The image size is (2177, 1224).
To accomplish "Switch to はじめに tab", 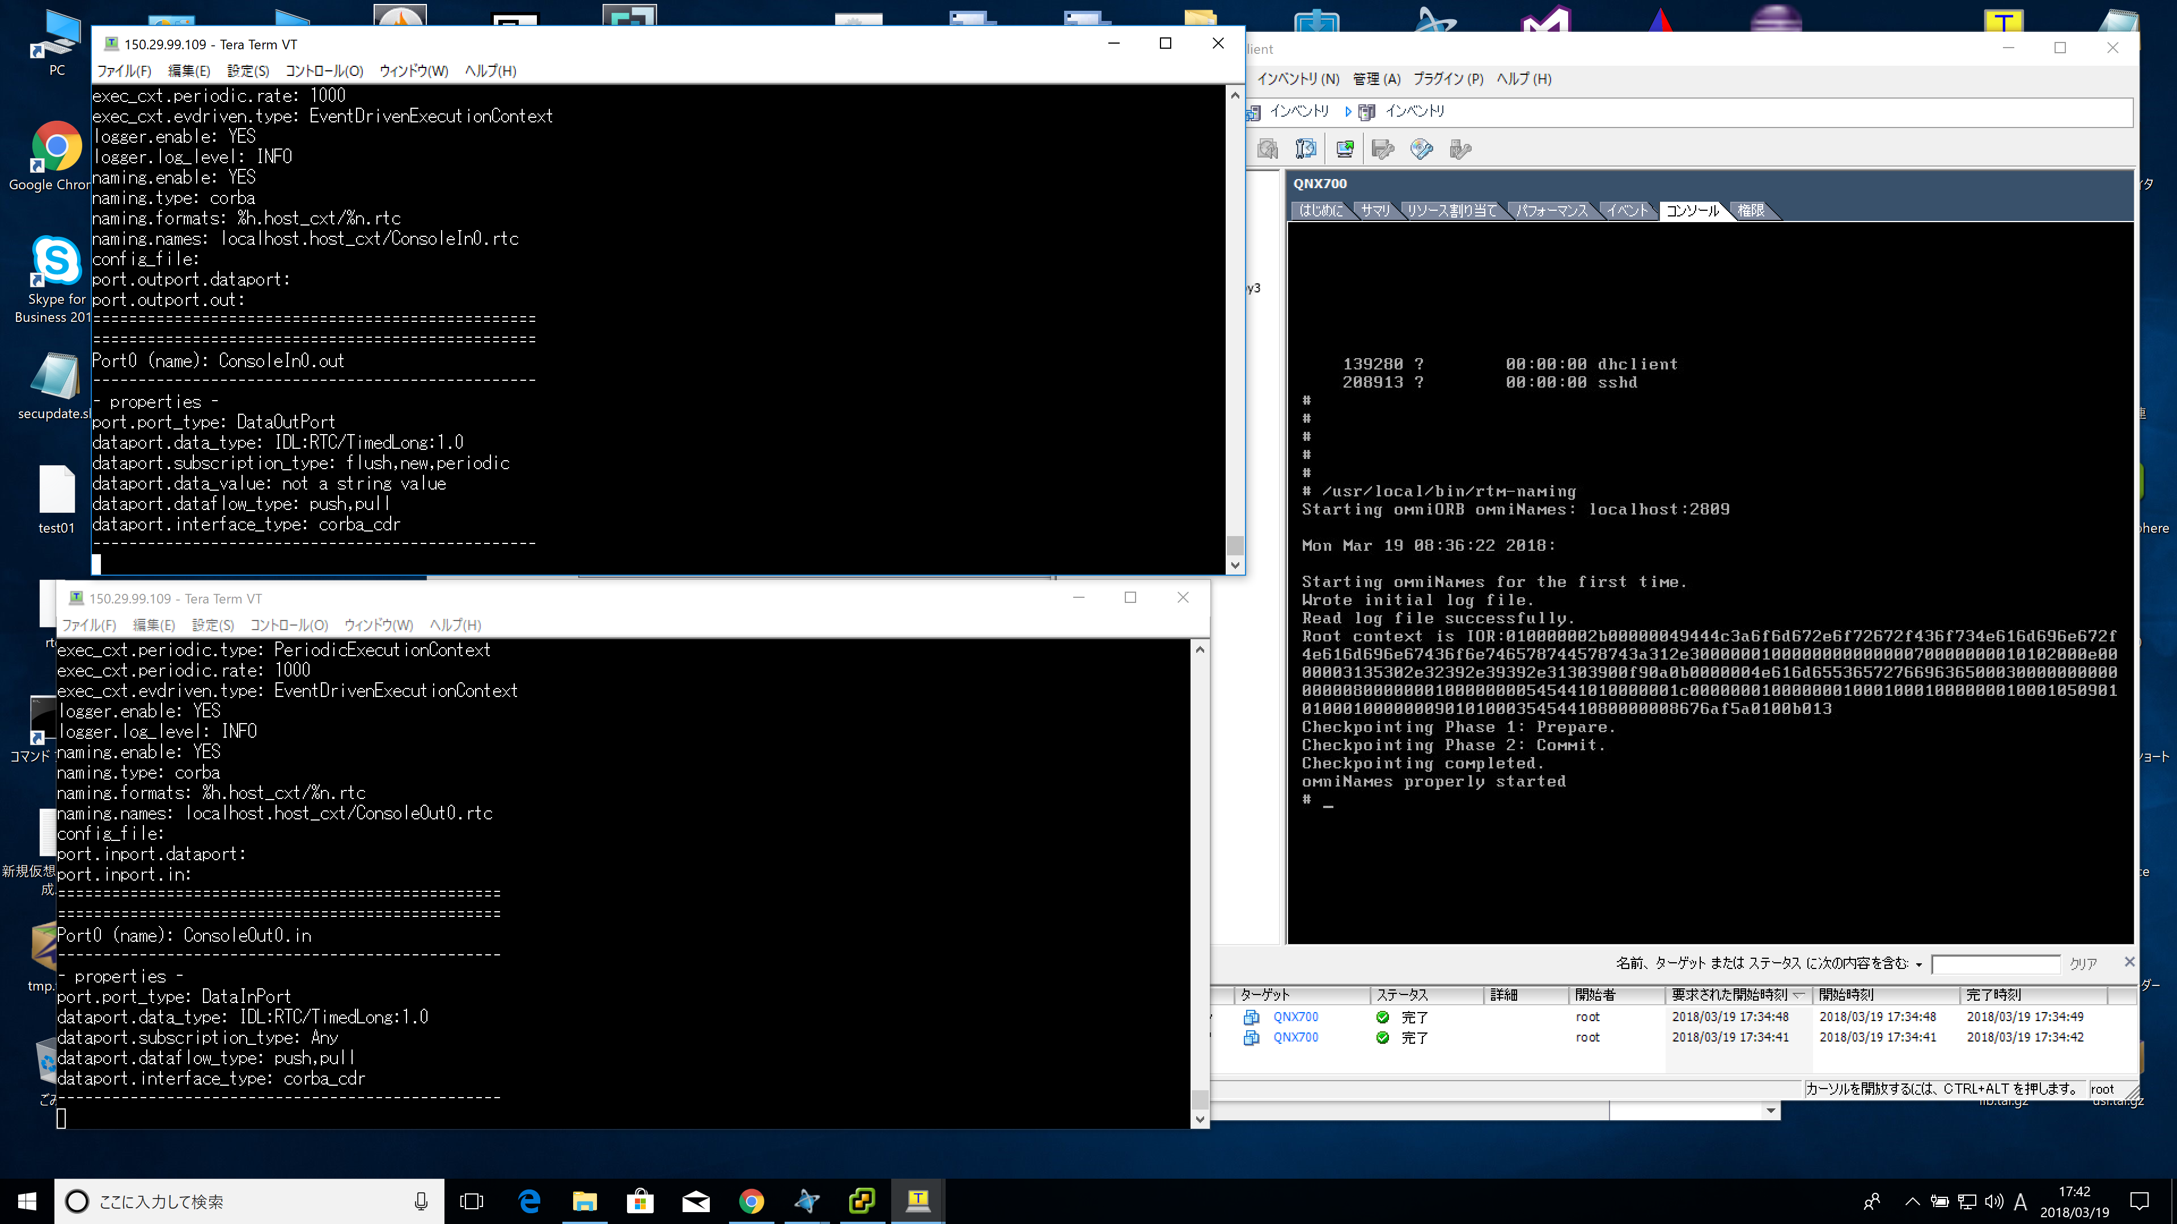I will (x=1322, y=210).
